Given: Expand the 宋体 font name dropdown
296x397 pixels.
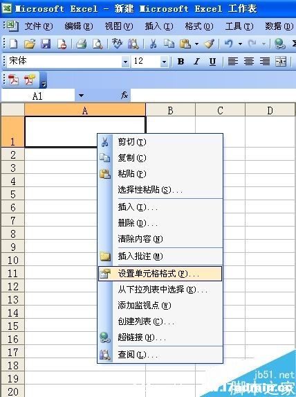Looking at the screenshot, I should coord(125,62).
